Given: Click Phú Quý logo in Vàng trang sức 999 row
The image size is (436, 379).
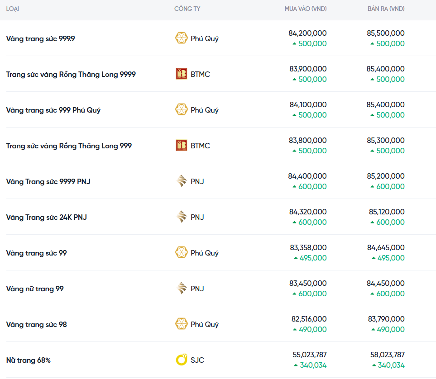Looking at the screenshot, I should point(181,110).
